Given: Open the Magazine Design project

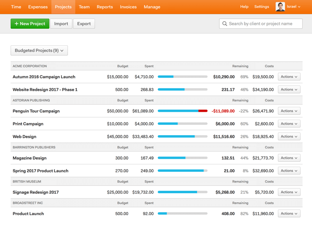Looking at the screenshot, I should coord(29,158).
